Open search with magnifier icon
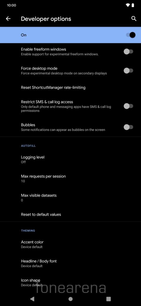The width and height of the screenshot is (141, 306). [134, 19]
